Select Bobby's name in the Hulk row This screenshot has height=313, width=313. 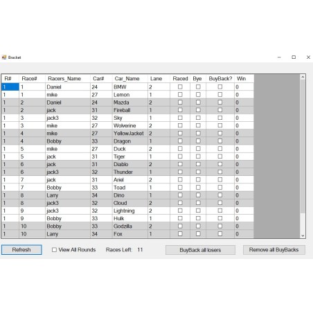tap(68, 218)
